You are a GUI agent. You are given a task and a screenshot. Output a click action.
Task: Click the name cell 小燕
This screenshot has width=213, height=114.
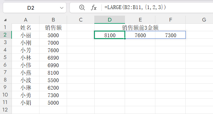[26, 72]
